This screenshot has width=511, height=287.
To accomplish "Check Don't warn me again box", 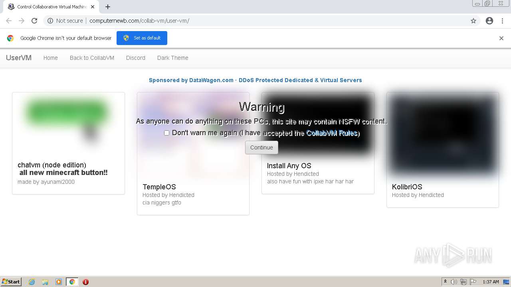I will pos(166,133).
